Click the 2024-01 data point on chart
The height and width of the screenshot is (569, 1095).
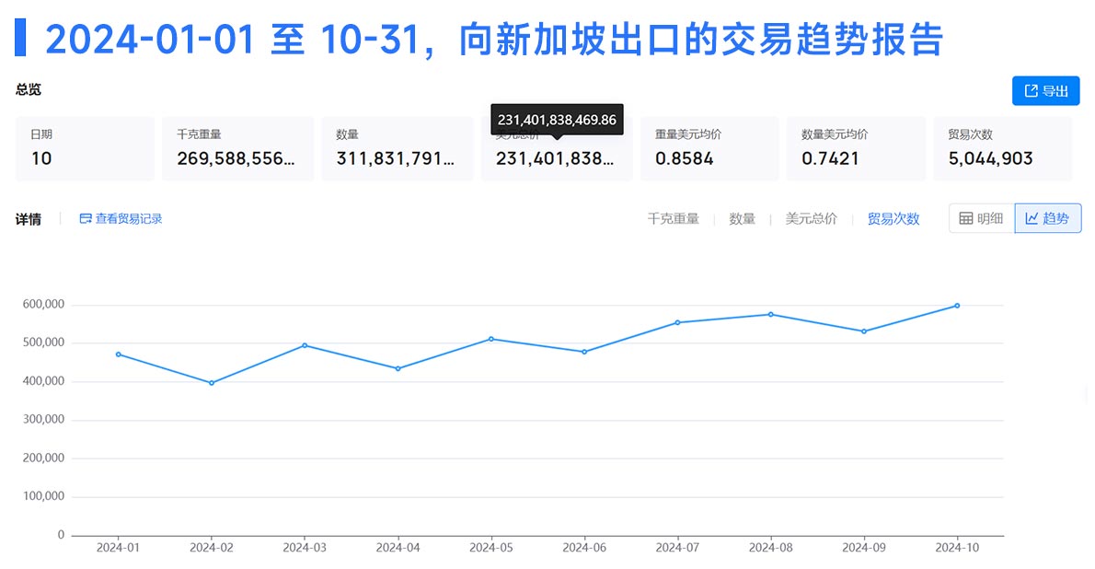click(118, 354)
